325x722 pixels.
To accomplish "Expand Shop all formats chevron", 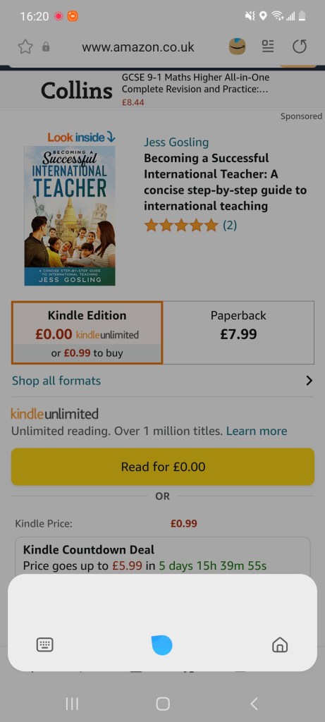I will [x=309, y=381].
